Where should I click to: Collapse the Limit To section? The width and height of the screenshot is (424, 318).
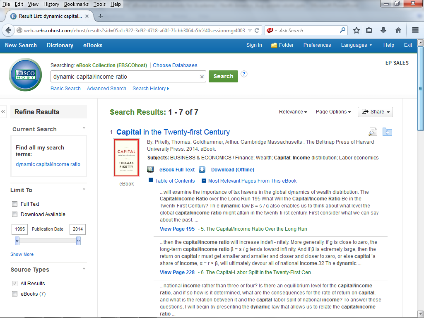tap(84, 189)
